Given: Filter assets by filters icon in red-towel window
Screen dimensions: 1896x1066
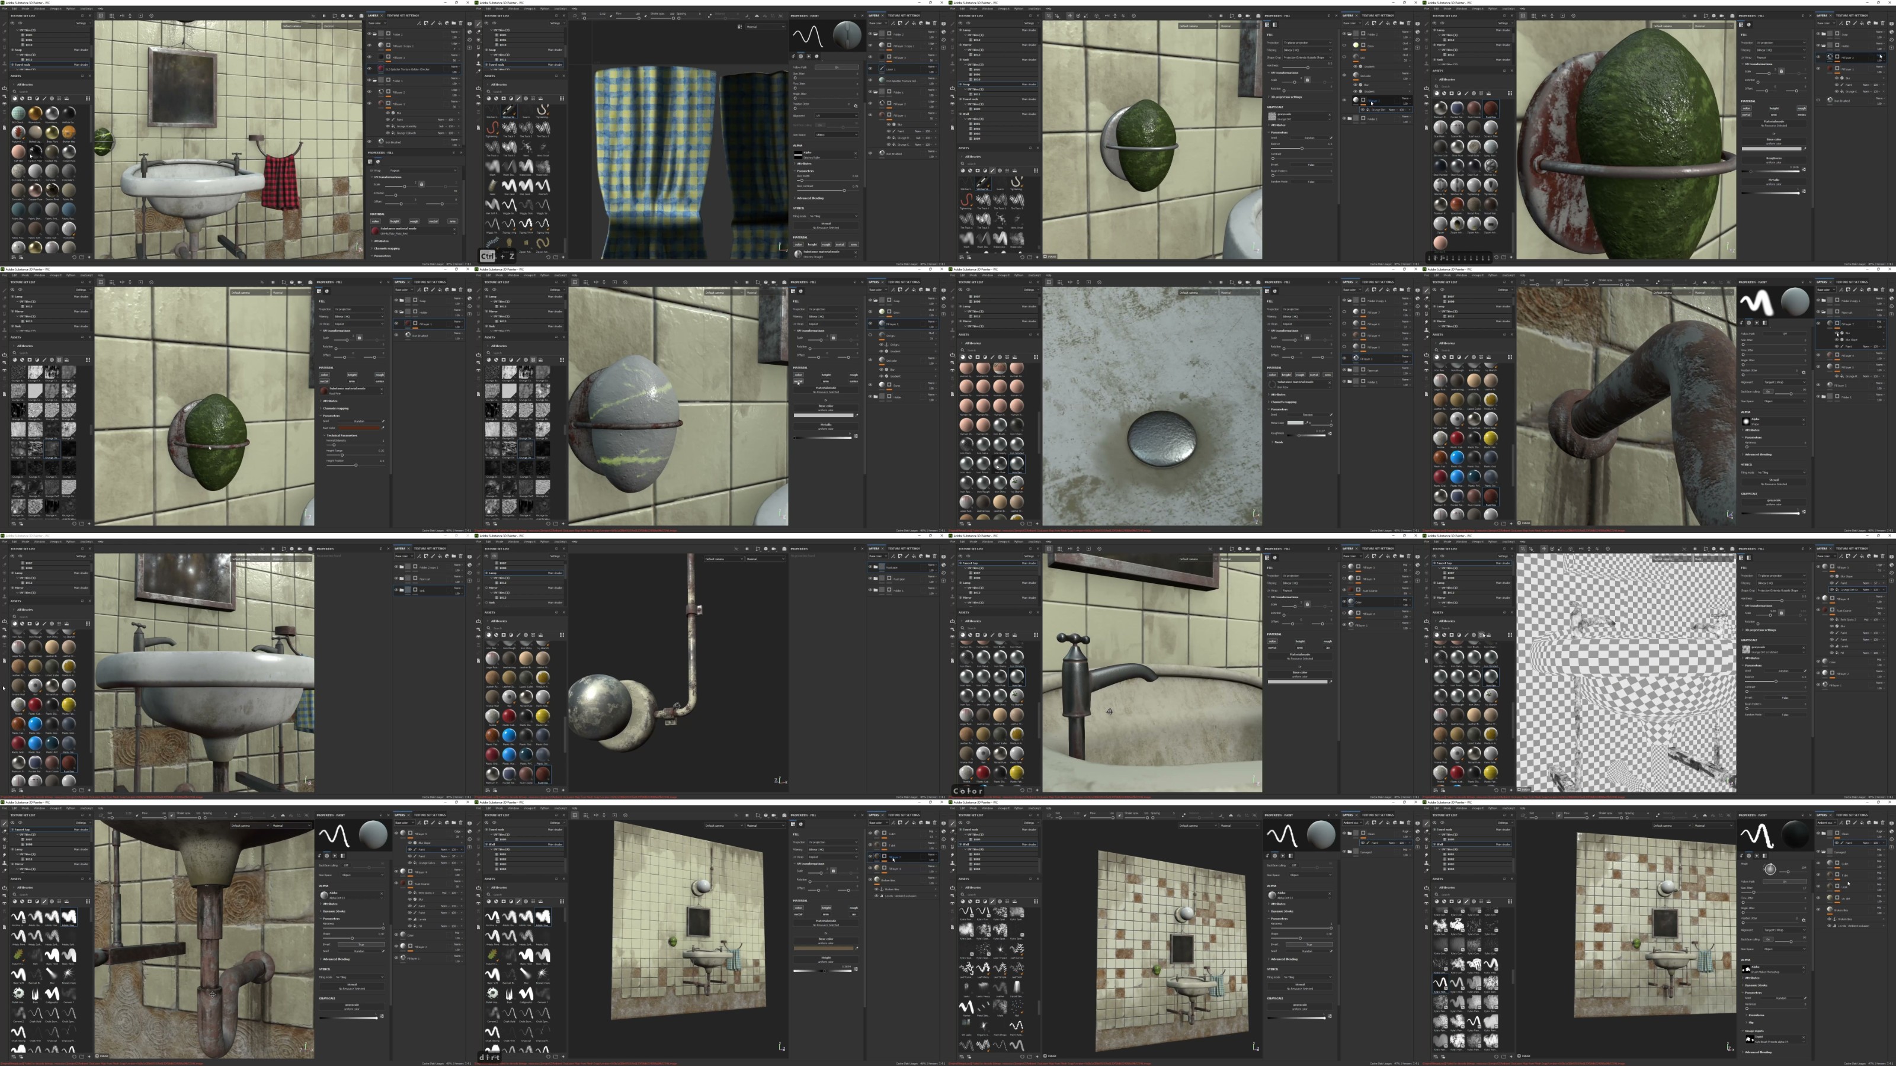Looking at the screenshot, I should (x=37, y=98).
